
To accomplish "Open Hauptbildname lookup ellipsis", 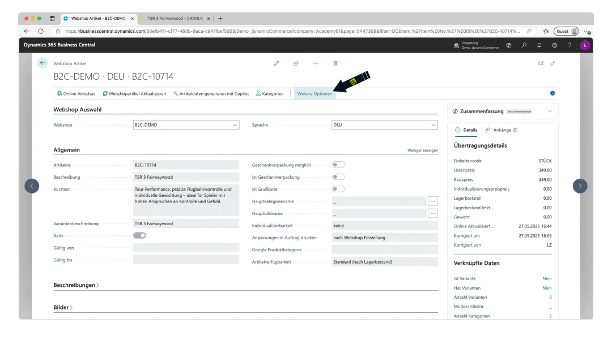I will click(x=433, y=213).
